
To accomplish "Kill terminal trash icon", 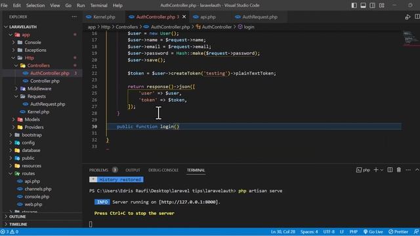I will 399,170.
